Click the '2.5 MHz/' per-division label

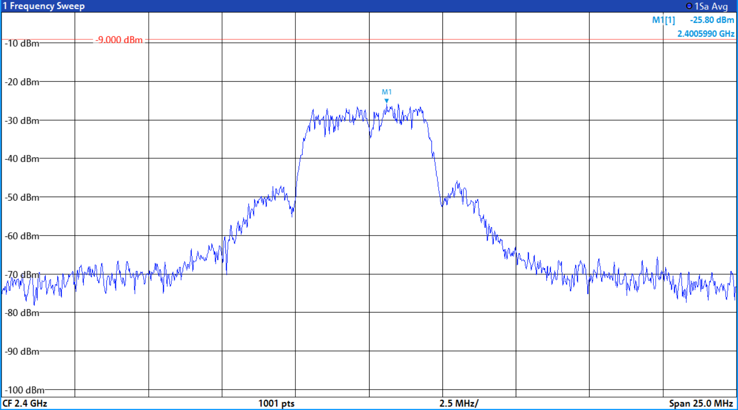click(459, 404)
